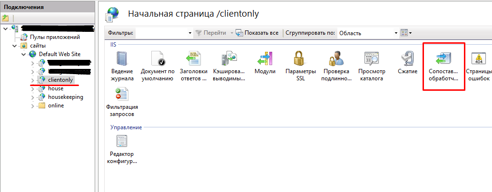Open Редактор конфигураций feature
492x192 pixels.
click(x=122, y=150)
